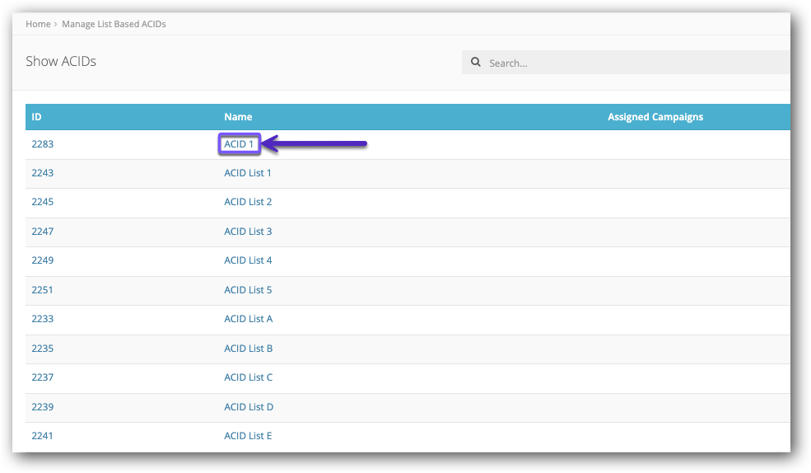Open the ACID 1 name link
The image size is (811, 473).
240,144
